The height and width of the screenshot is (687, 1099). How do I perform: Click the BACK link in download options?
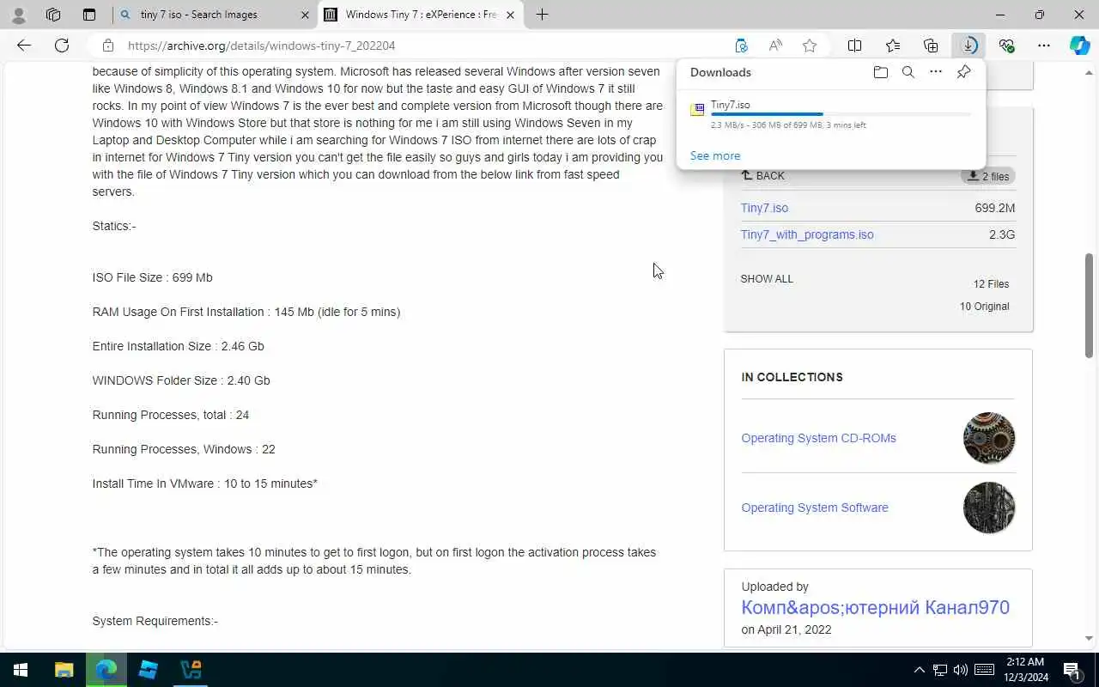tap(762, 175)
